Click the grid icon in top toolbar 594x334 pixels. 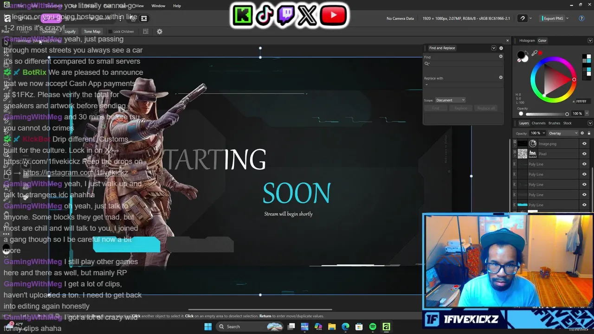144,19
